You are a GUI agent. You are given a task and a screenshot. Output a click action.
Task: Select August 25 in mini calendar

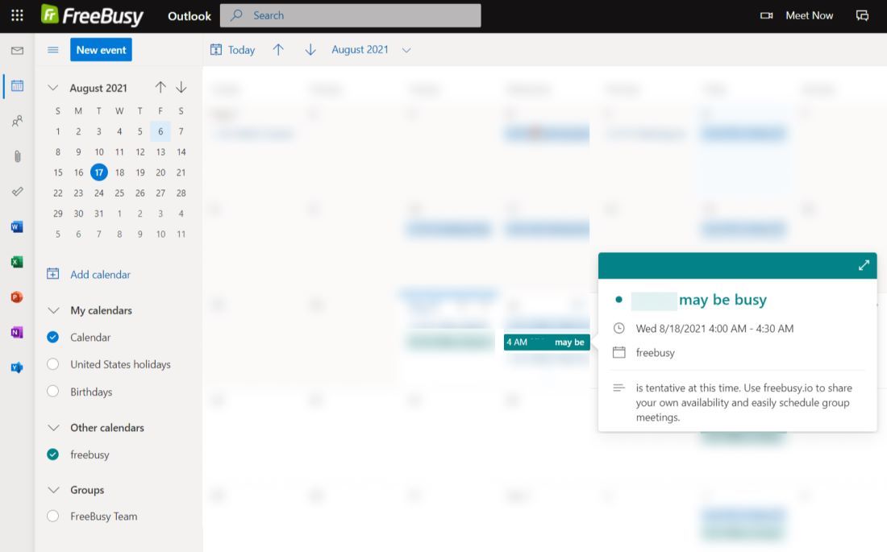click(119, 193)
